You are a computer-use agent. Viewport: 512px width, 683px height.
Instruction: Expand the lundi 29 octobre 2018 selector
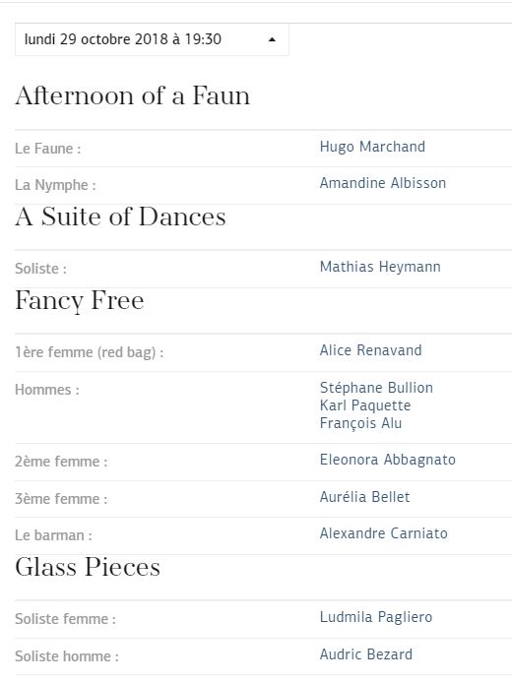click(152, 39)
